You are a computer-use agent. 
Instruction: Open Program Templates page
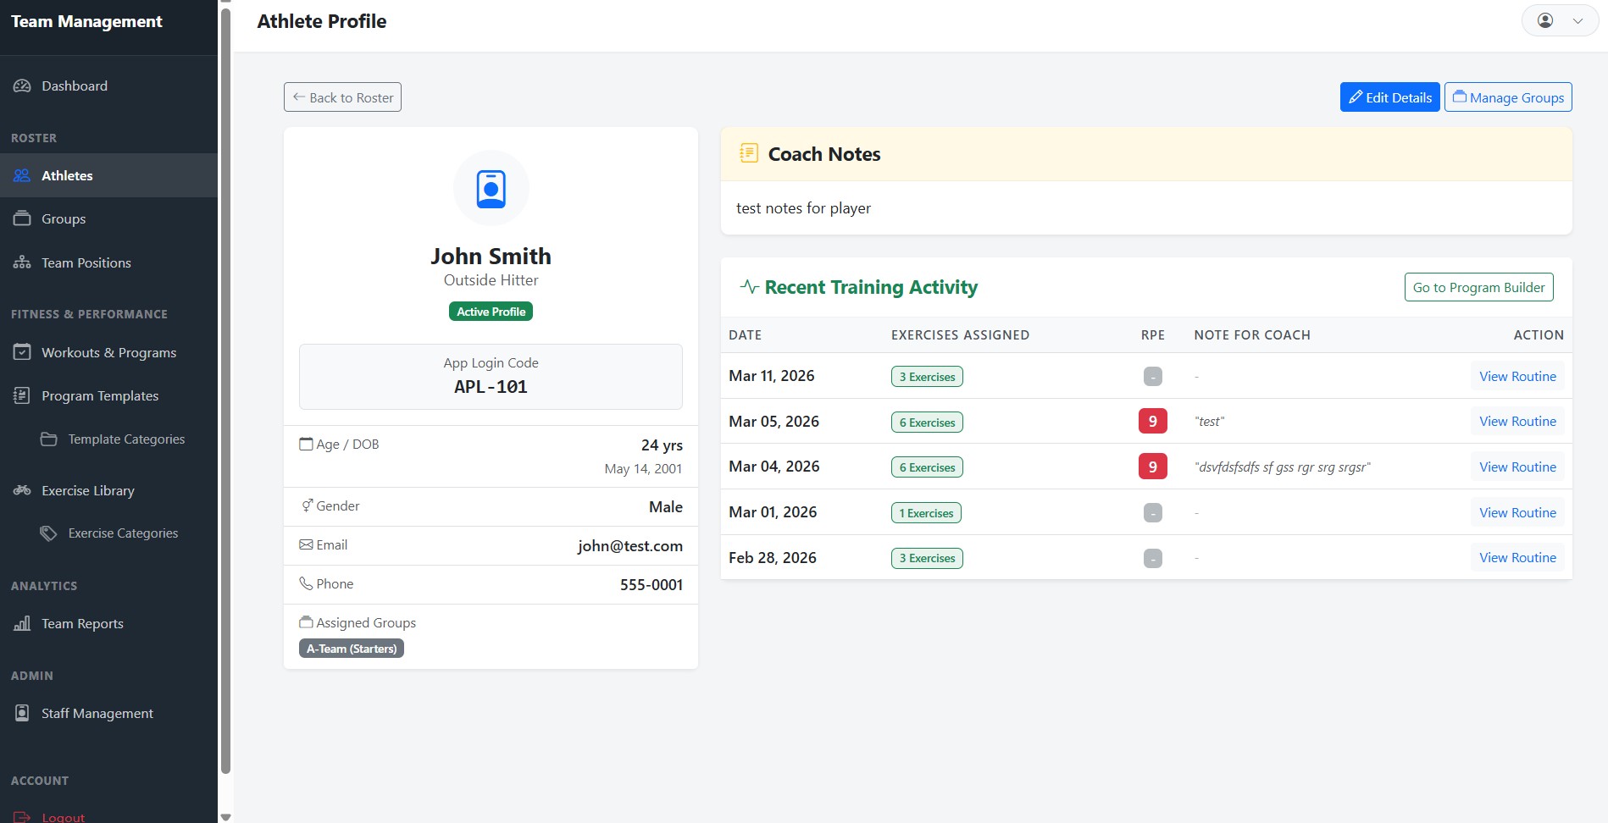tap(108, 395)
